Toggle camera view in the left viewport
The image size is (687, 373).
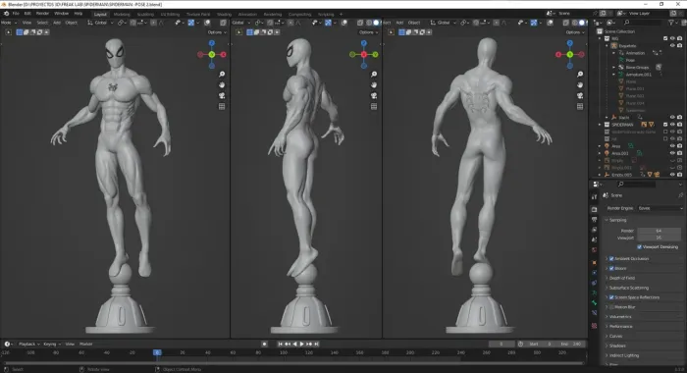click(x=222, y=95)
